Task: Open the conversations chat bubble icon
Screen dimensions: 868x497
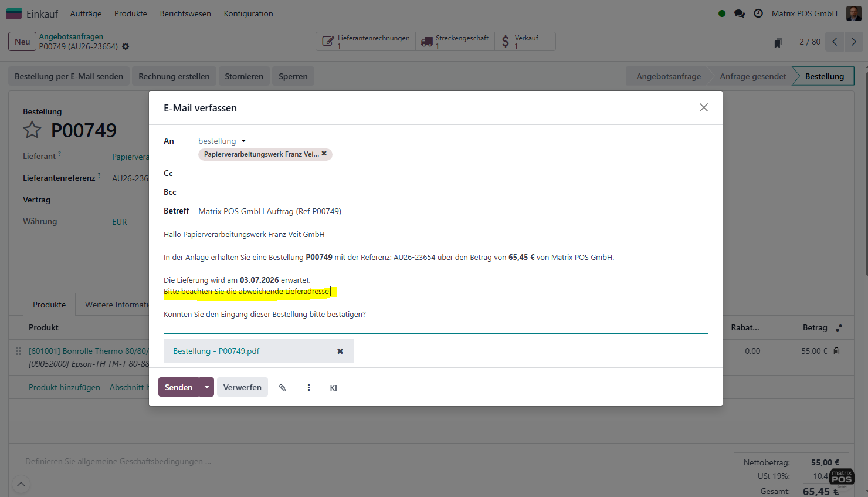Action: click(x=740, y=13)
